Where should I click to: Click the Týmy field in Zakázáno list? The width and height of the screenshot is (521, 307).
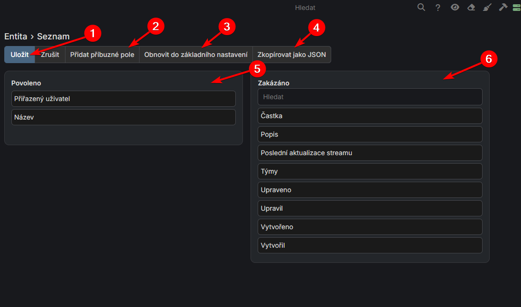tap(370, 171)
